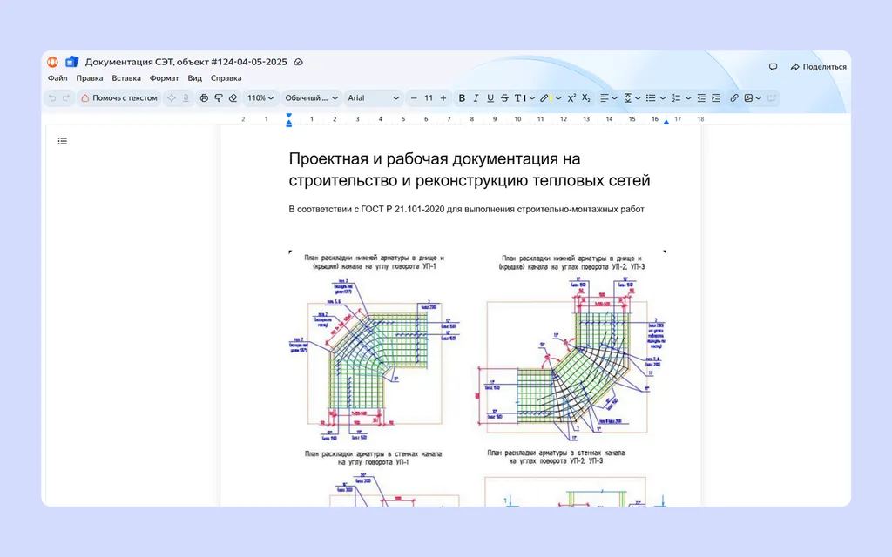The width and height of the screenshot is (892, 557).
Task: Clear formatting with the eraser icon
Action: [233, 97]
